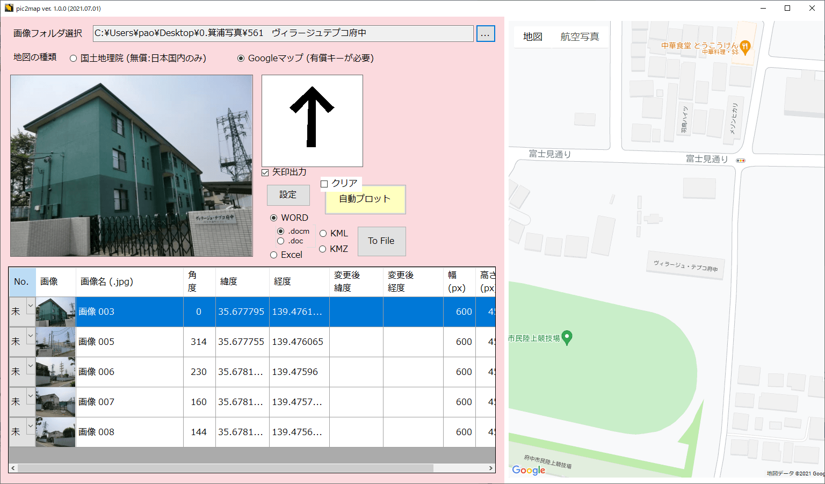The image size is (825, 484).
Task: Enable the クリア checkbox
Action: [324, 184]
